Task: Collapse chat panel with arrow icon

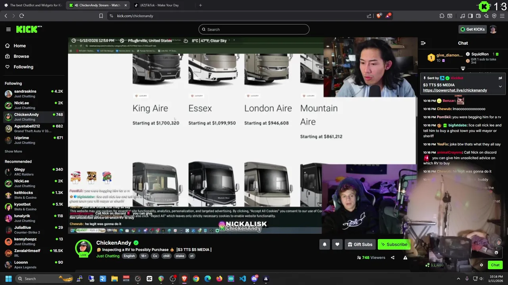Action: 423,43
